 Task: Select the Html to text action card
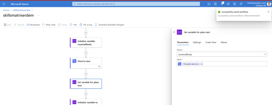(86, 63)
